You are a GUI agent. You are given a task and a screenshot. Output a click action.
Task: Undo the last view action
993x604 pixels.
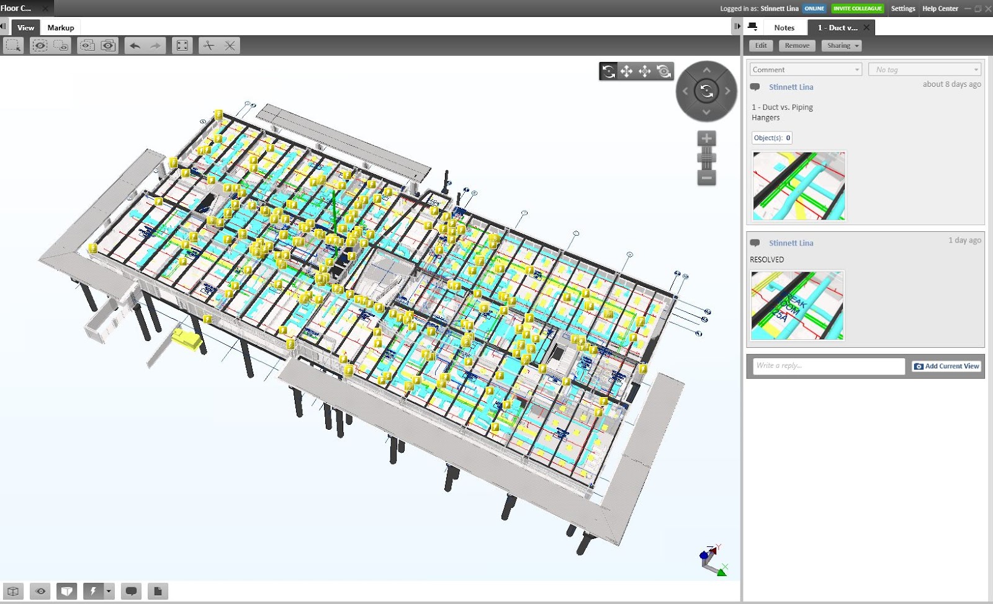click(x=135, y=45)
